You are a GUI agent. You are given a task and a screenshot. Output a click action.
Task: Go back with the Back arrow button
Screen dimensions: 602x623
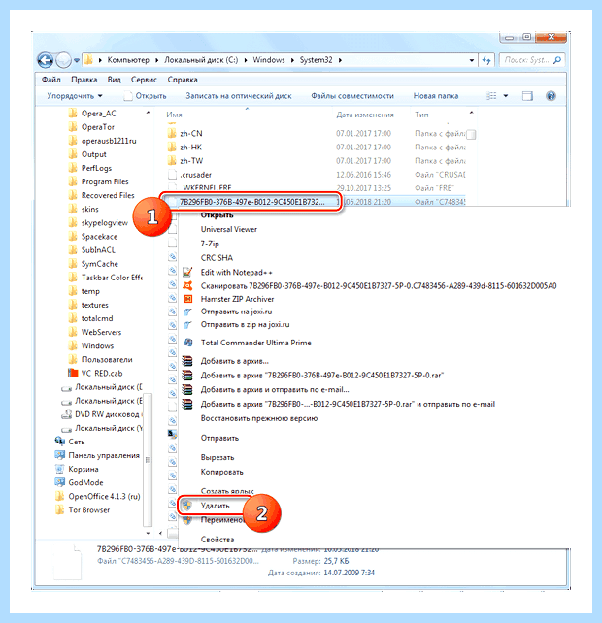[x=45, y=60]
